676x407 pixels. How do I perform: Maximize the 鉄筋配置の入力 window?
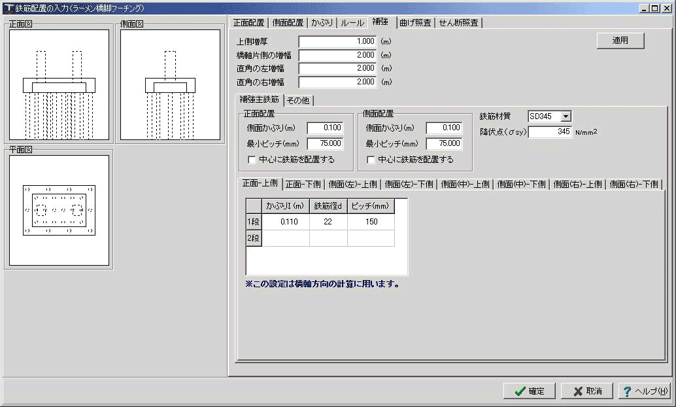655,8
